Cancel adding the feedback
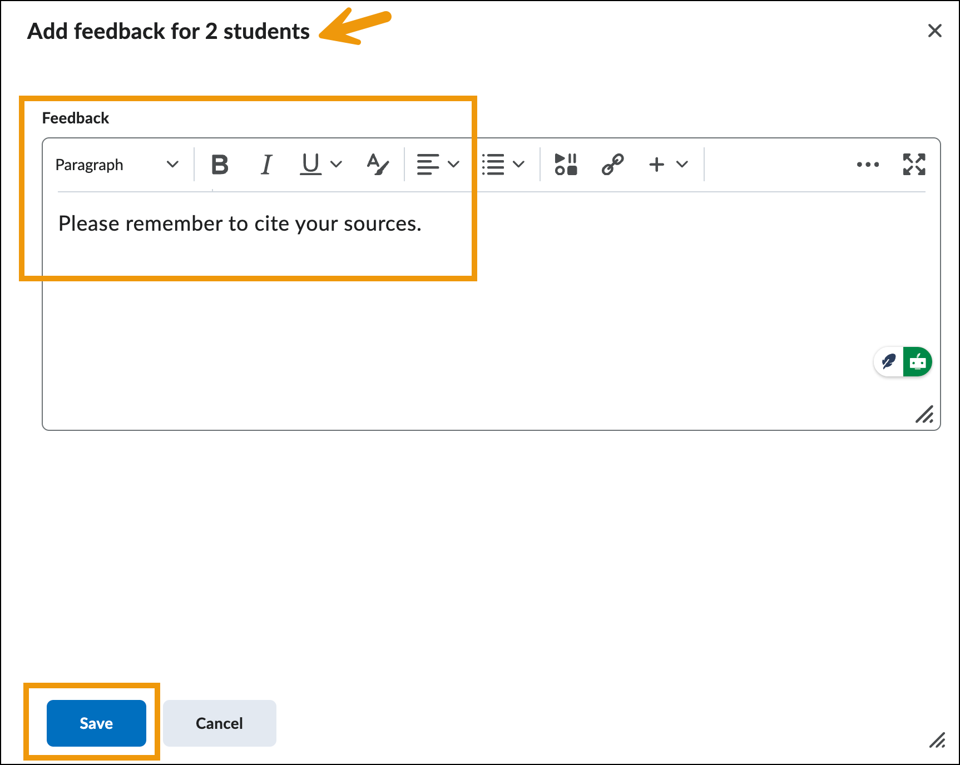Image resolution: width=960 pixels, height=765 pixels. click(x=219, y=723)
